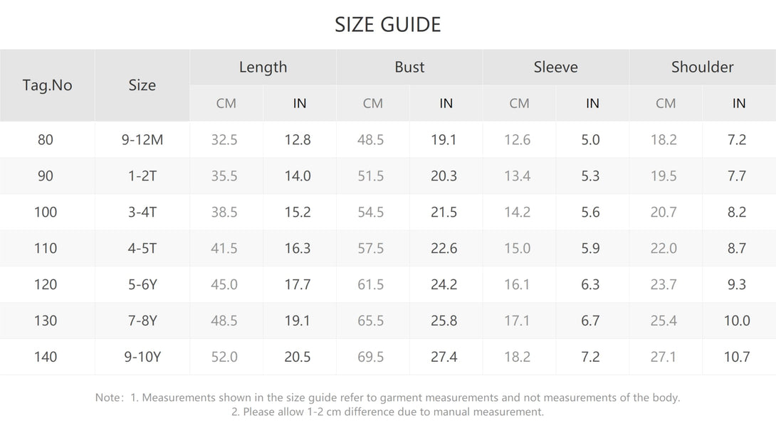Select the 9-12M size cell
Screen dimensions: 776x435
pyautogui.click(x=142, y=139)
